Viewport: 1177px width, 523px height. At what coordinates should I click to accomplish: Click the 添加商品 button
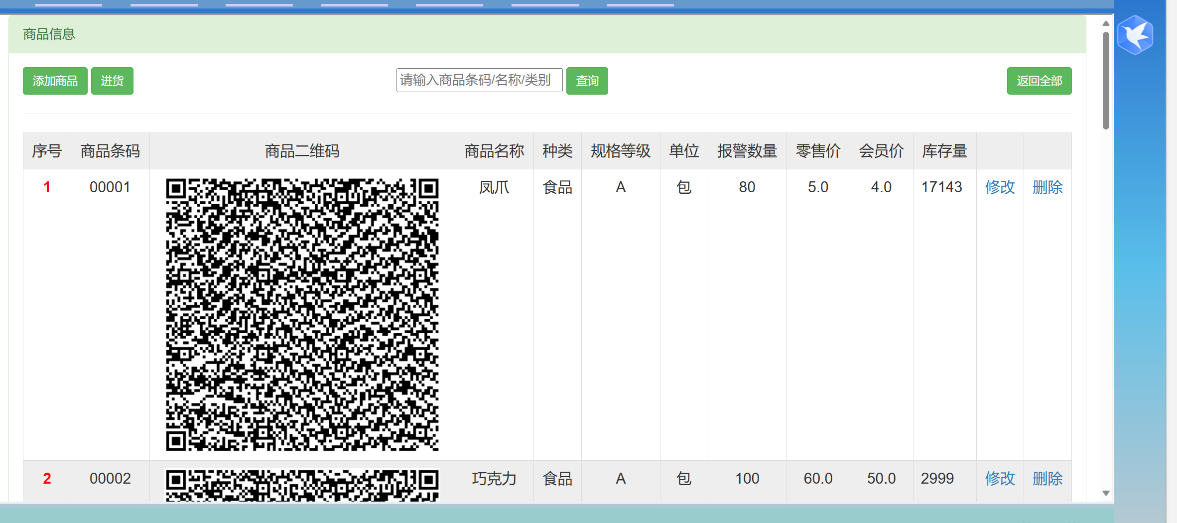coord(55,81)
